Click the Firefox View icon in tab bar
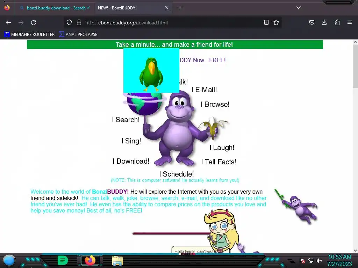The image size is (358, 268). (7, 8)
